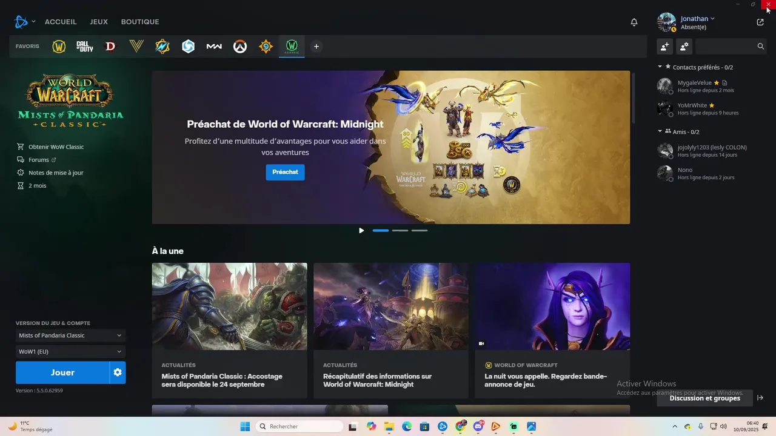
Task: Click the taskbar Rechercher search box
Action: click(x=299, y=426)
